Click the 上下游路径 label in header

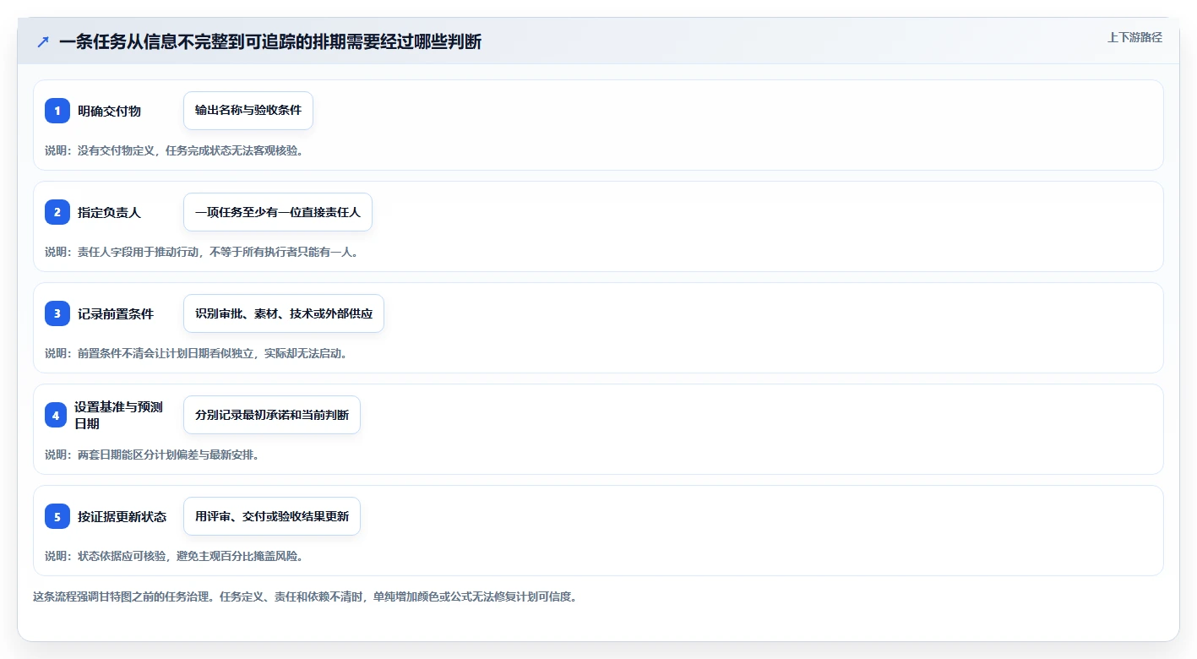point(1134,37)
